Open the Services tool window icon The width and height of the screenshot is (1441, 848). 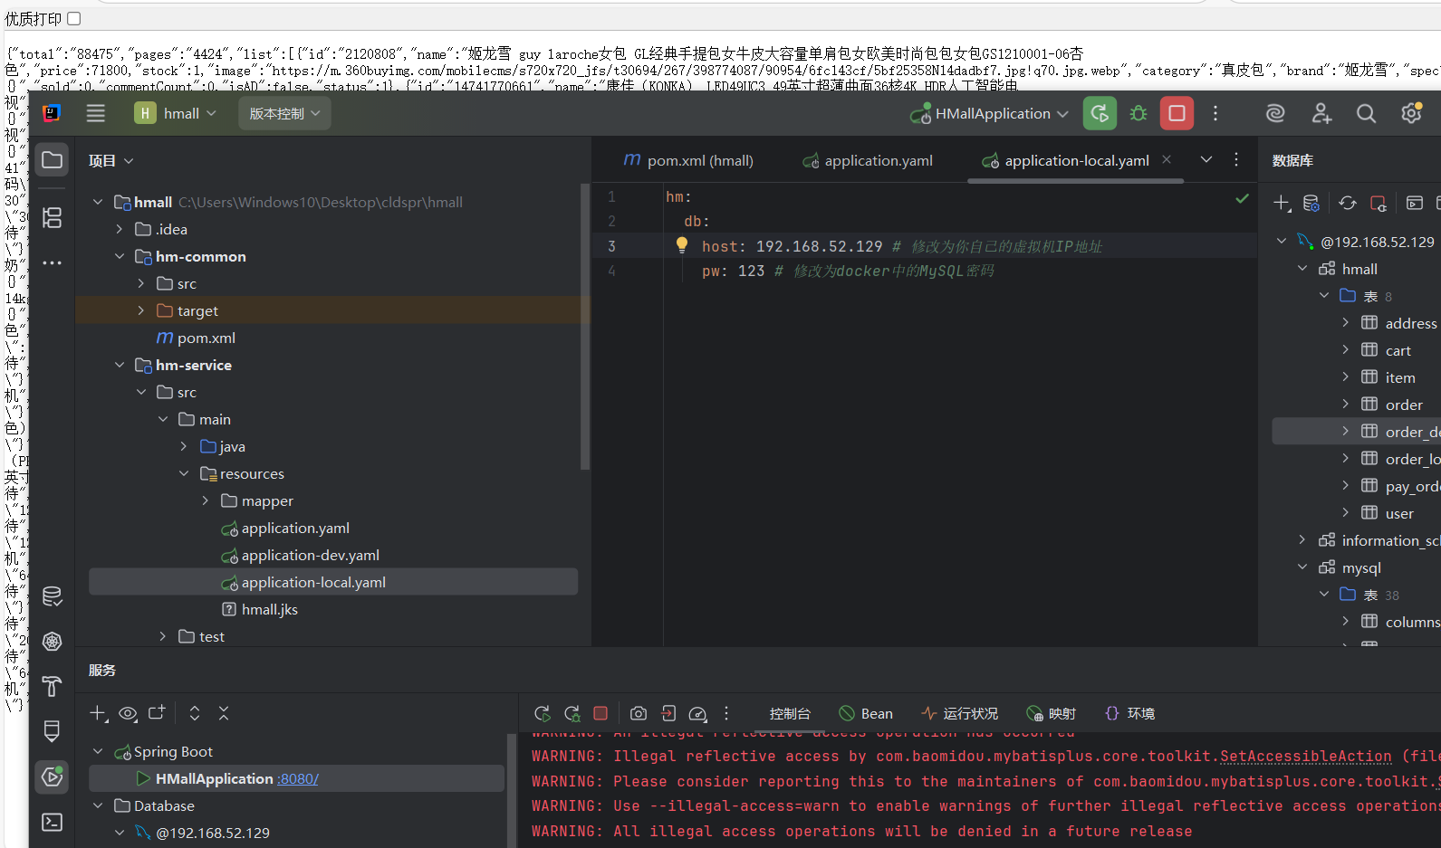(x=53, y=777)
